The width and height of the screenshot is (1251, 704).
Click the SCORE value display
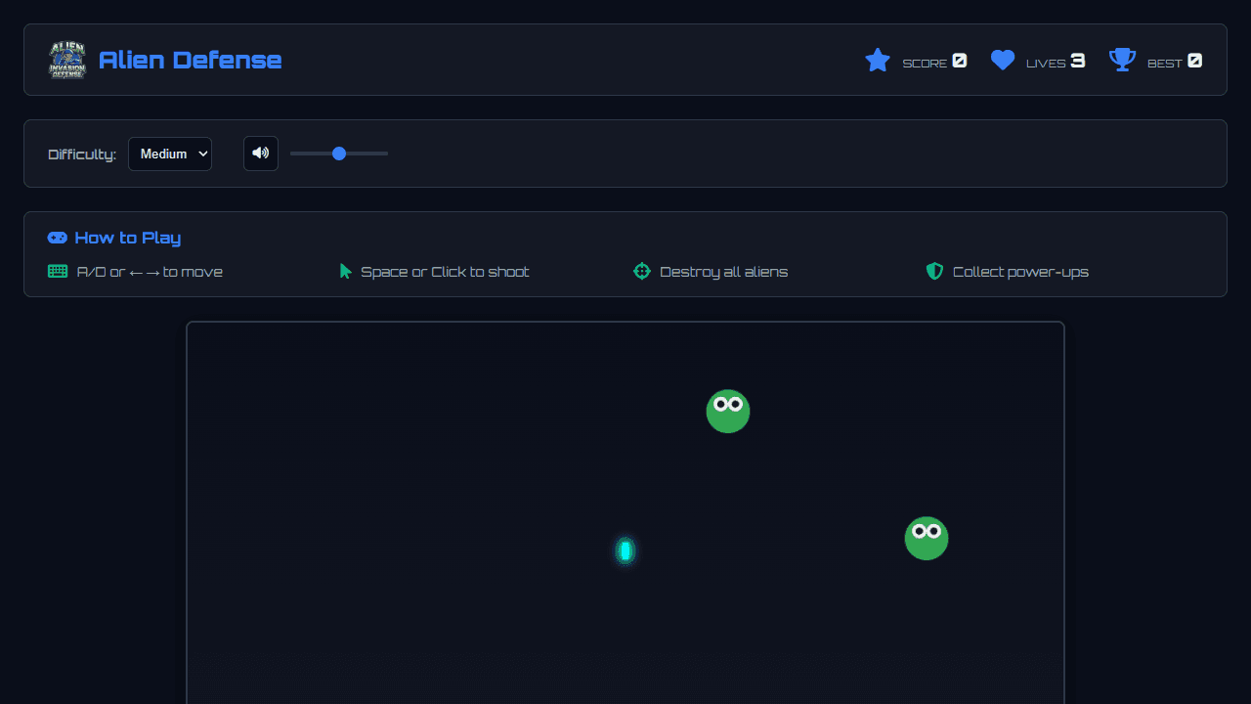tap(960, 61)
